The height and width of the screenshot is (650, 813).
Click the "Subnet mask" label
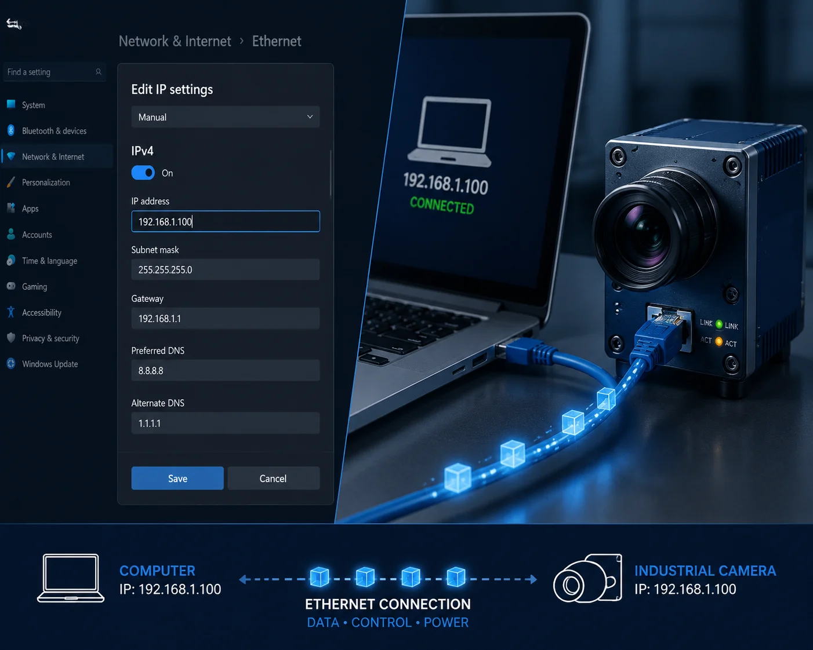(155, 250)
